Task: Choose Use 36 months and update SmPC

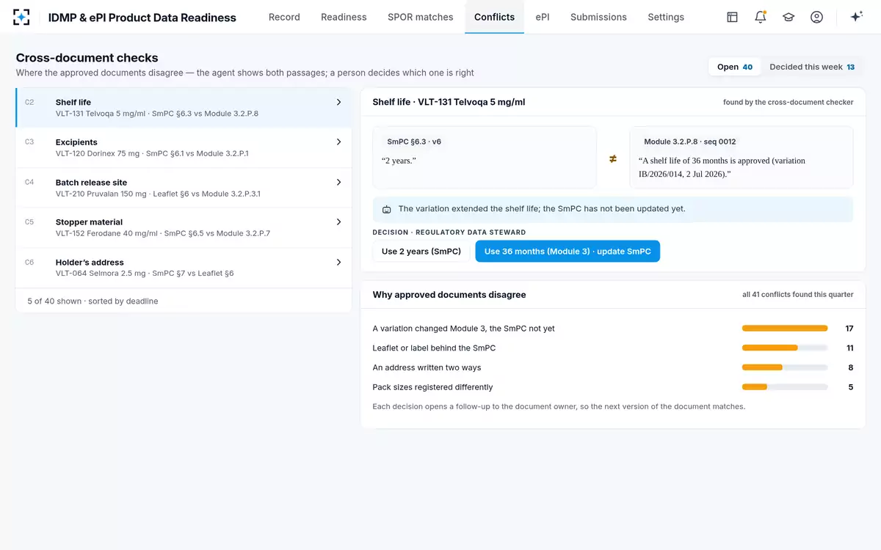Action: click(x=568, y=252)
